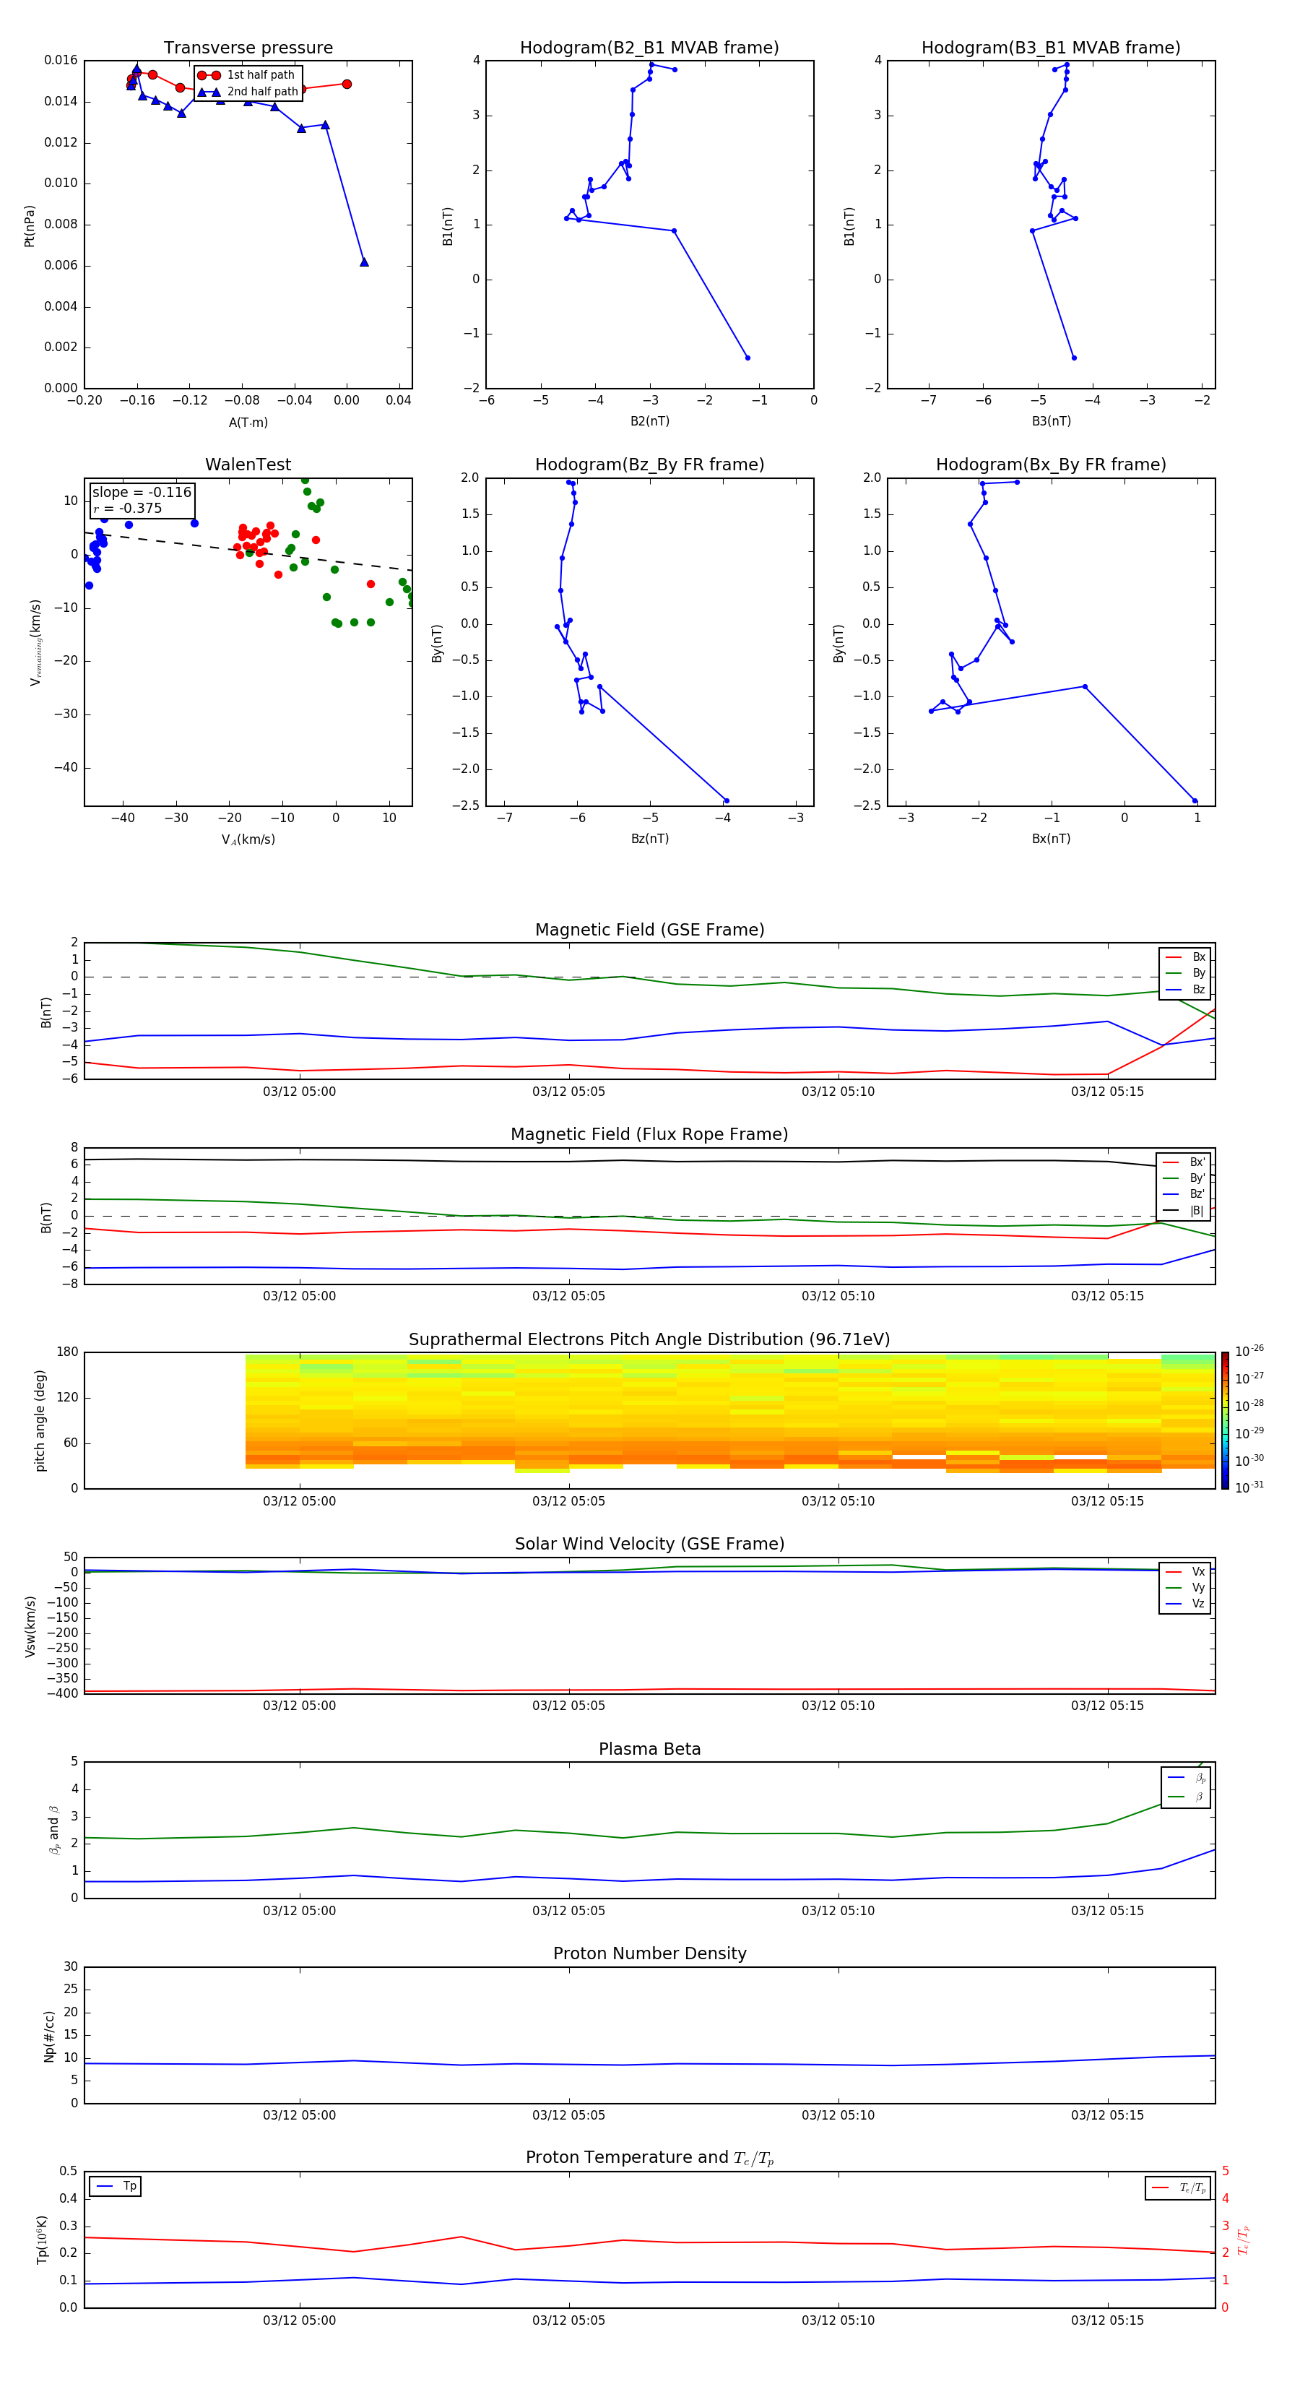Screen dimensions: 1300x2384
Task: Click '03/12 05:00' tick under Plasma Beta plot
Action: click(x=299, y=1910)
